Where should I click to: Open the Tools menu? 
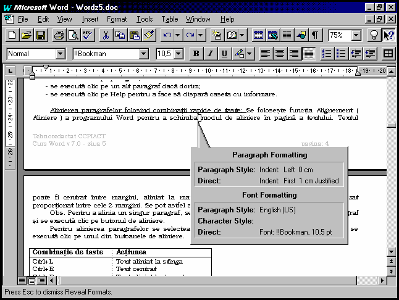point(145,19)
